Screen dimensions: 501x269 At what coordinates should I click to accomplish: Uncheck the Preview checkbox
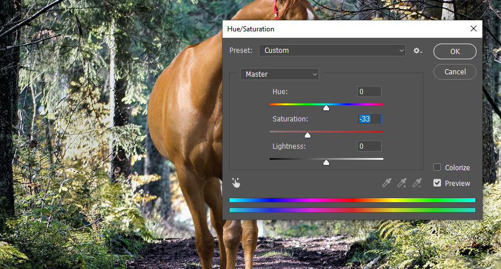coord(437,183)
